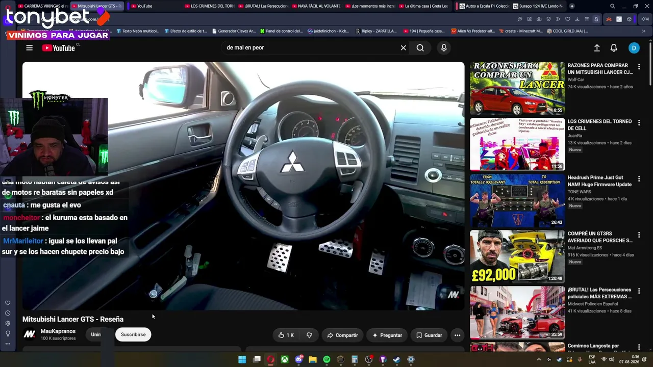Open options for the Razones para comprar video

point(639,67)
